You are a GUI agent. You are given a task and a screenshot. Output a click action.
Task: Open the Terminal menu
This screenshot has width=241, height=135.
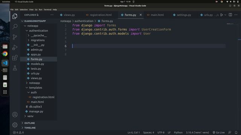[x=47, y=9]
